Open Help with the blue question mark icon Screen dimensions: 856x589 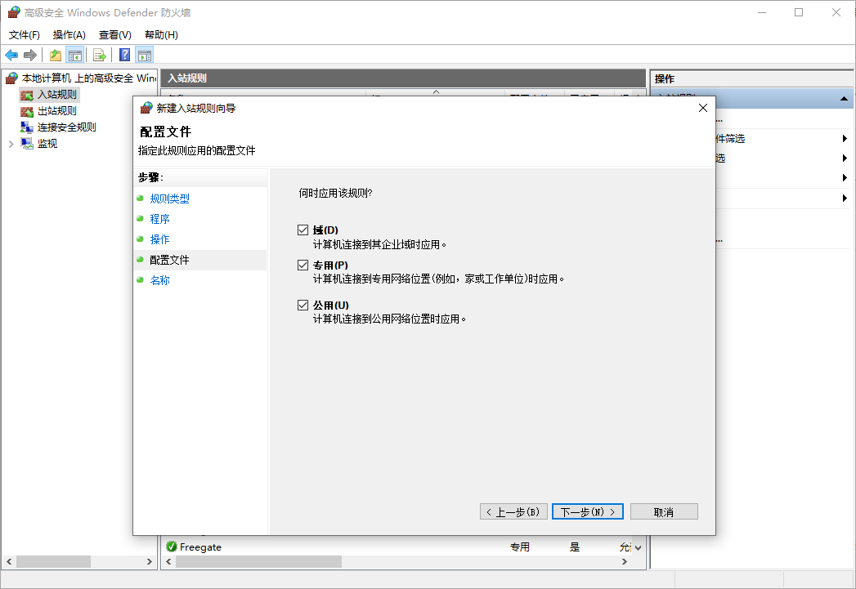click(x=124, y=55)
